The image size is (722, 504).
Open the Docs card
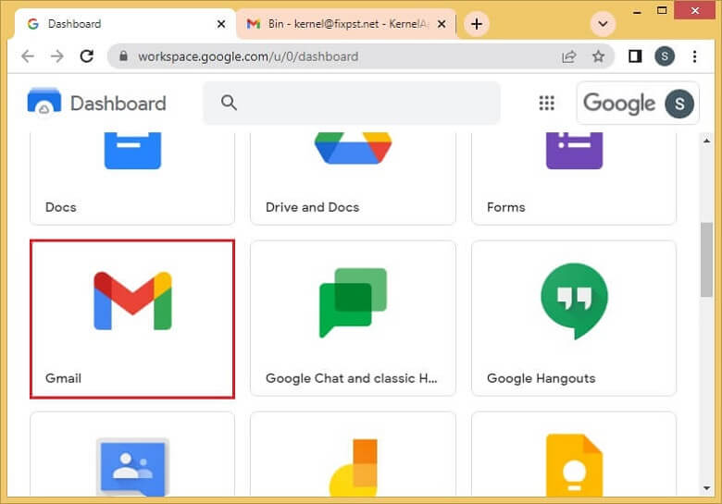coord(132,178)
